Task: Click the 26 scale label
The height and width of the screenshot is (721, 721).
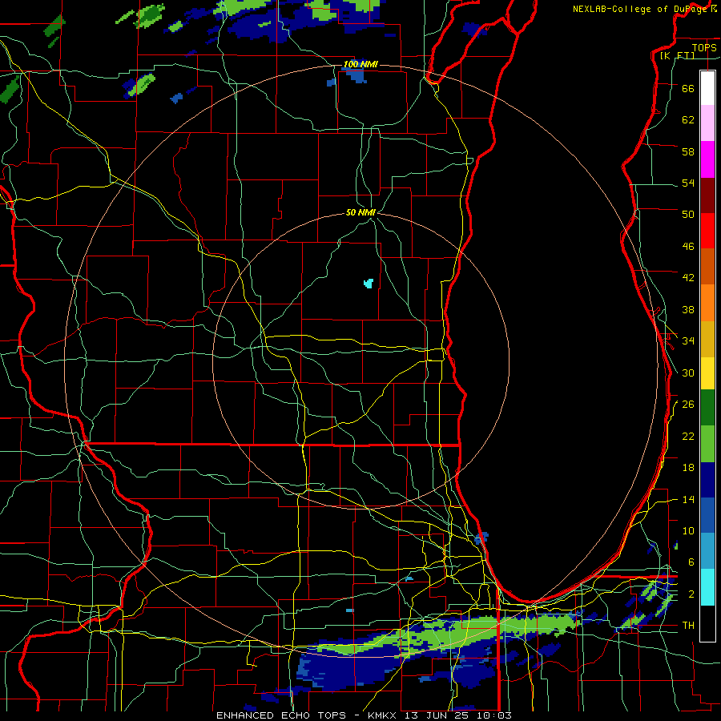Action: [688, 405]
